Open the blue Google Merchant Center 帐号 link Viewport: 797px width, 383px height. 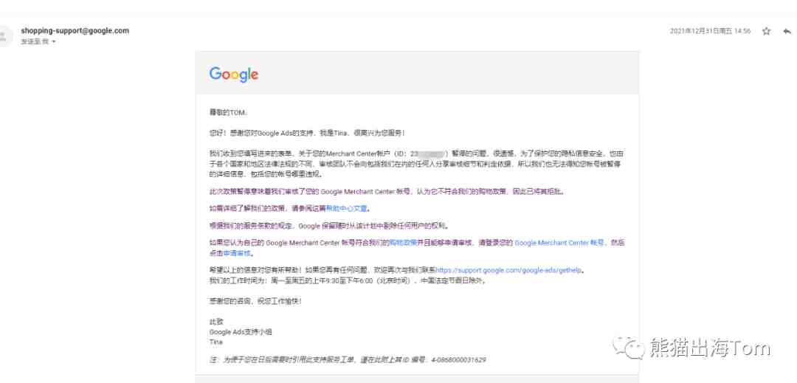559,243
